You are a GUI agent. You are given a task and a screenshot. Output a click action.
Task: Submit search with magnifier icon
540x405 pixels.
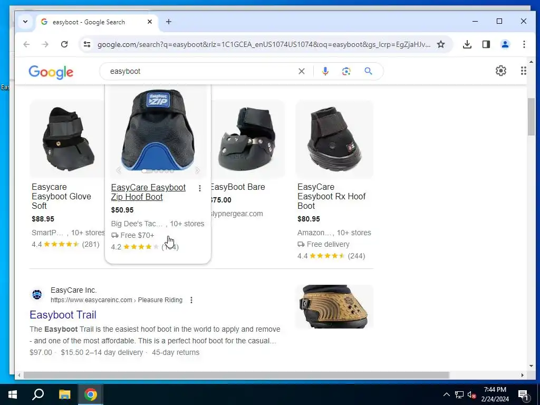pos(368,71)
